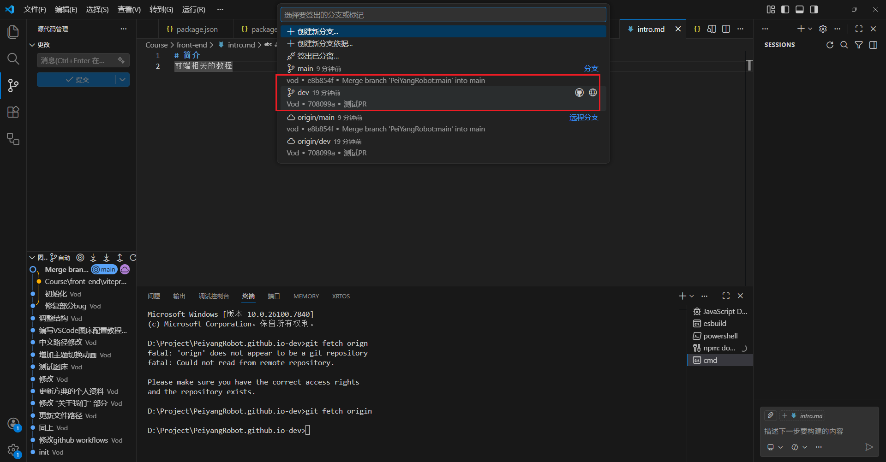Open the Manage gear in activity bar
The width and height of the screenshot is (886, 462).
click(13, 450)
